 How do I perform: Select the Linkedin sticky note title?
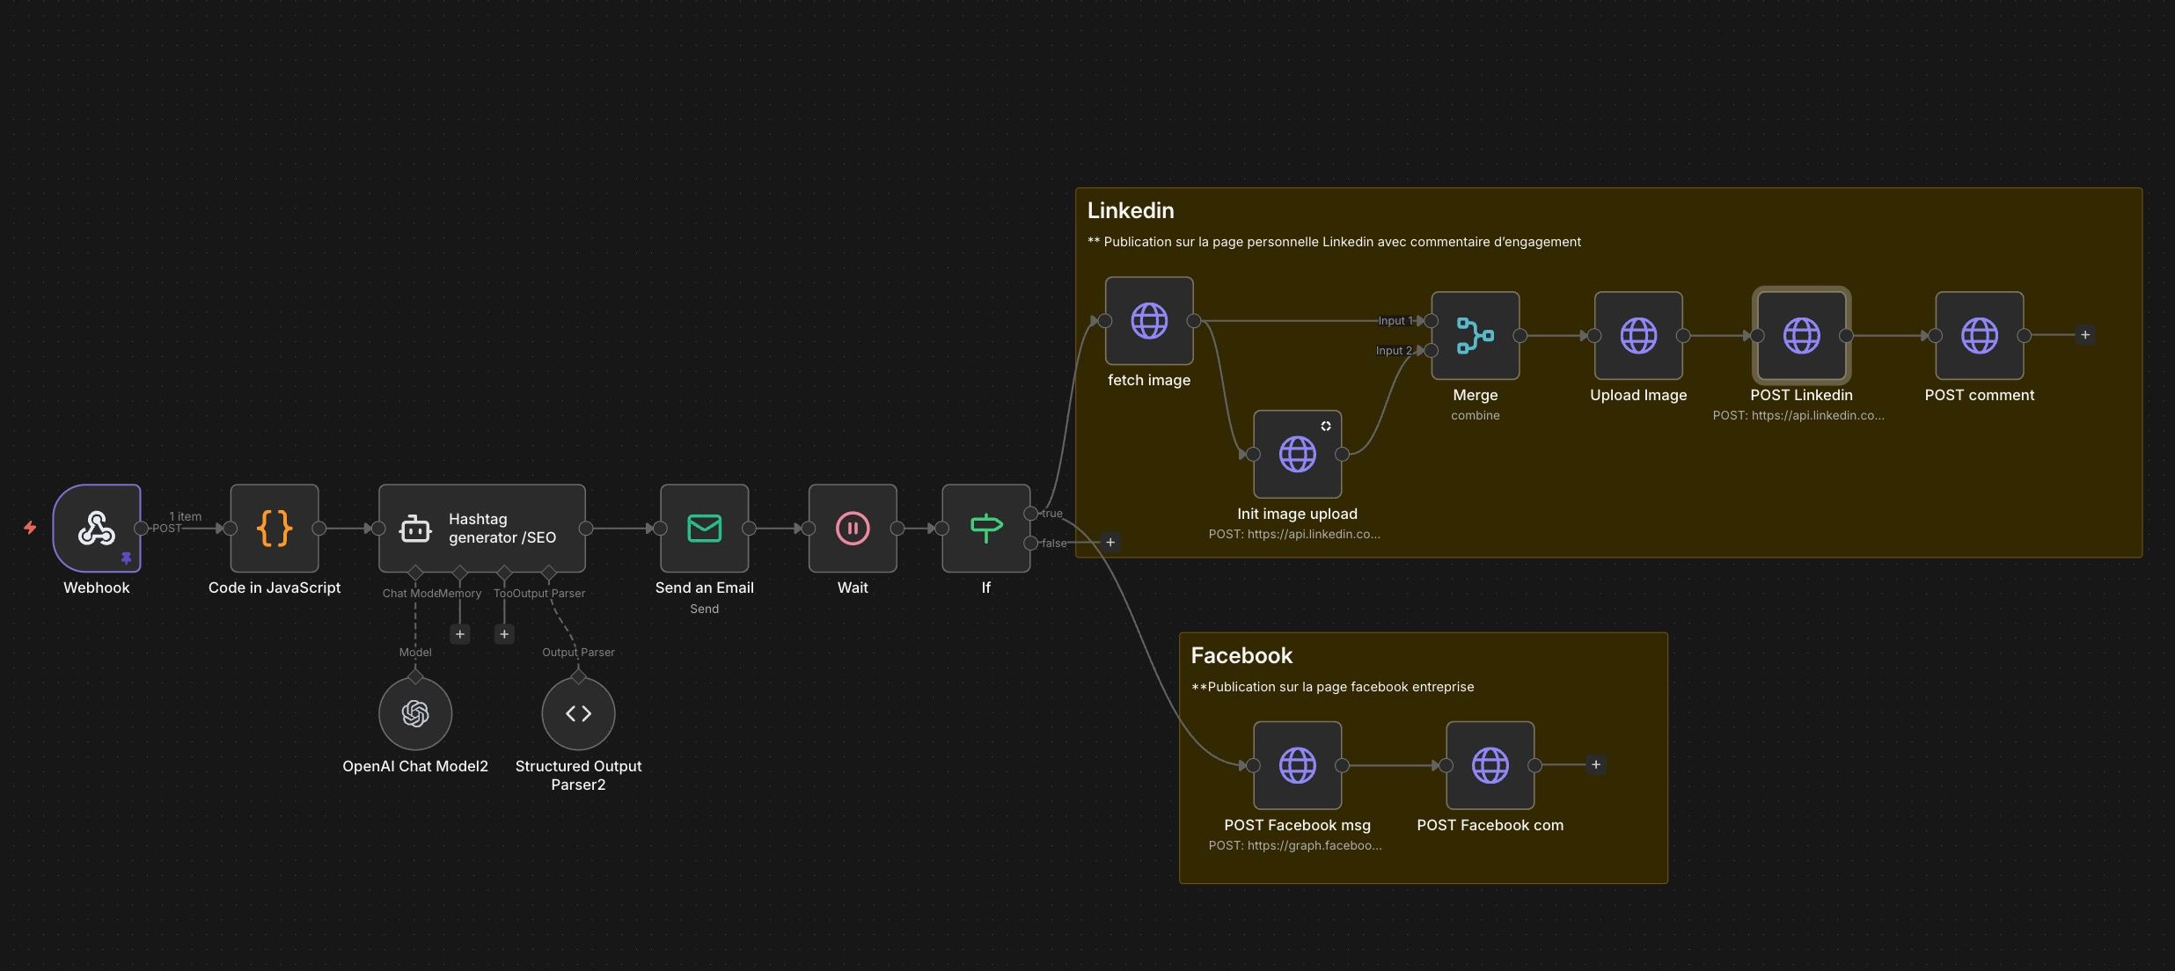tap(1131, 211)
